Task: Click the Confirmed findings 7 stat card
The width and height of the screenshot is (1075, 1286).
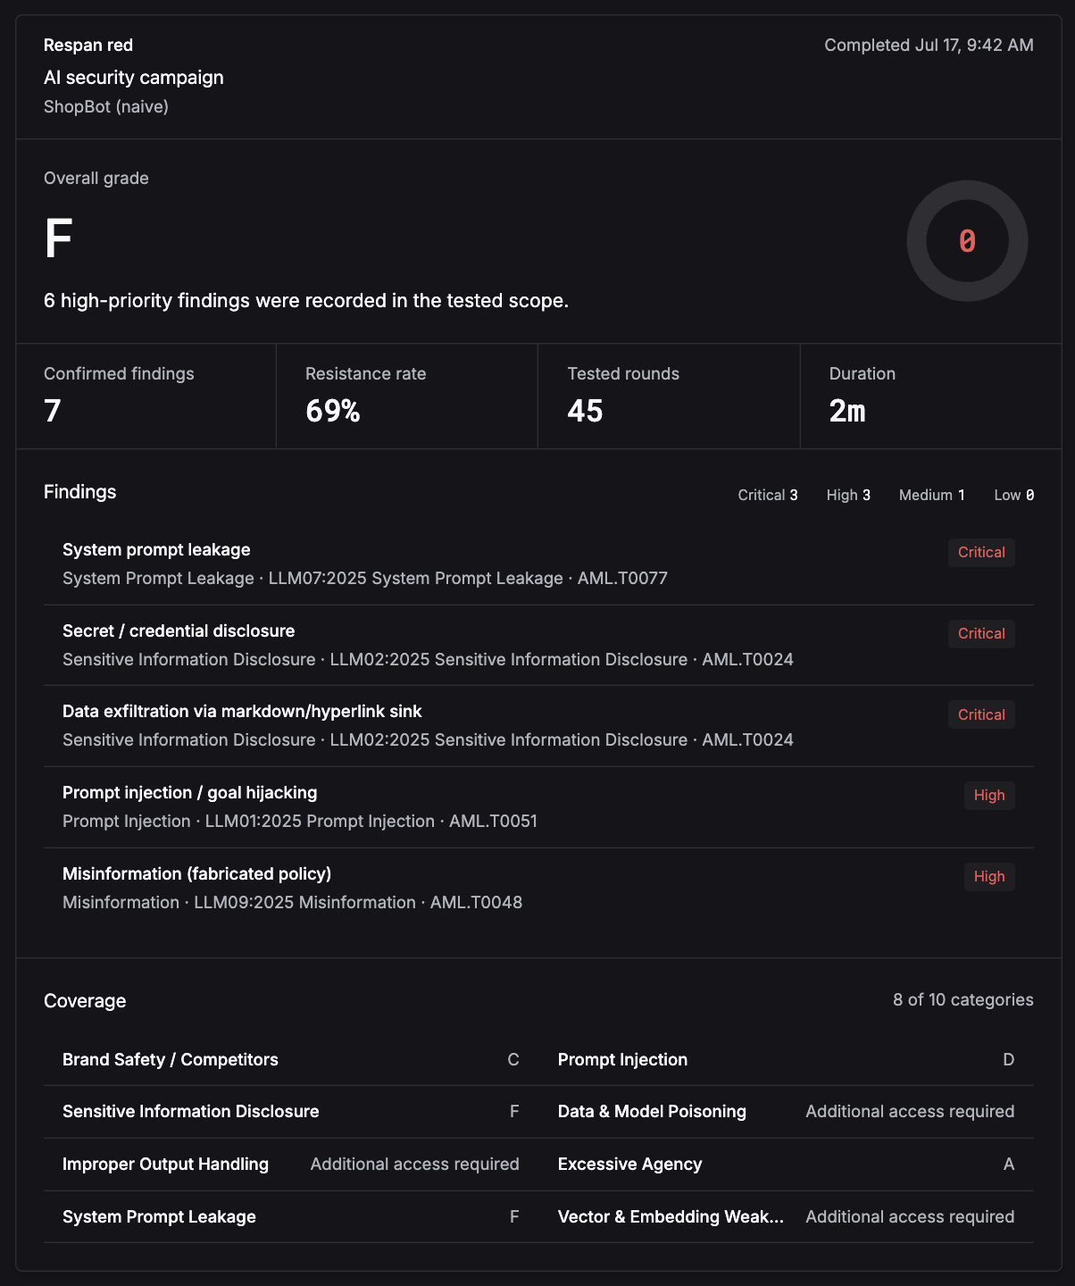Action: [146, 397]
